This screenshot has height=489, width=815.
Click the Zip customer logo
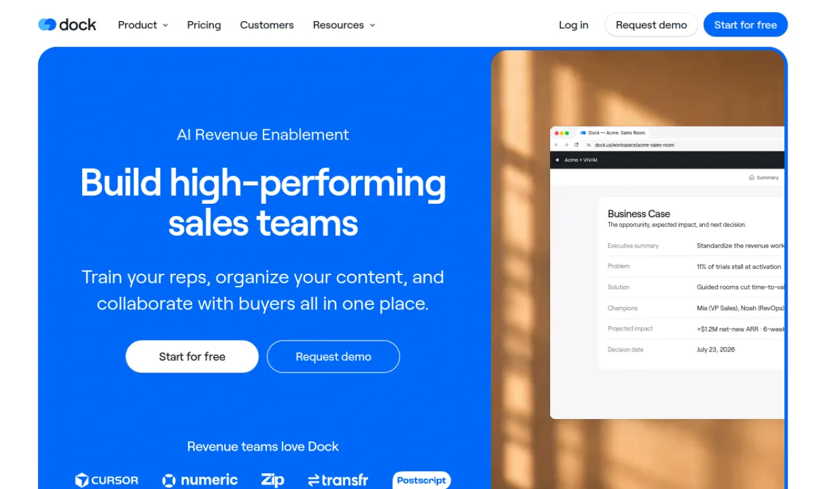point(273,480)
